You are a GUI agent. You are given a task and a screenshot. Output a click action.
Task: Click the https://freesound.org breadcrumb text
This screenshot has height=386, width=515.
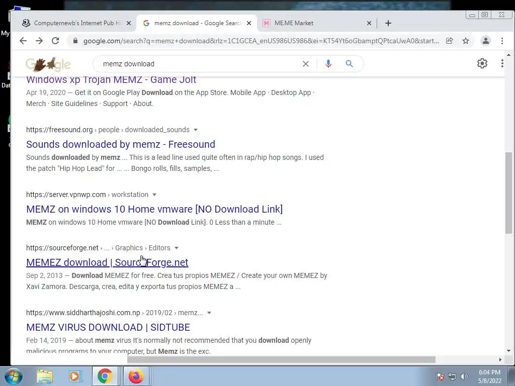click(x=59, y=130)
